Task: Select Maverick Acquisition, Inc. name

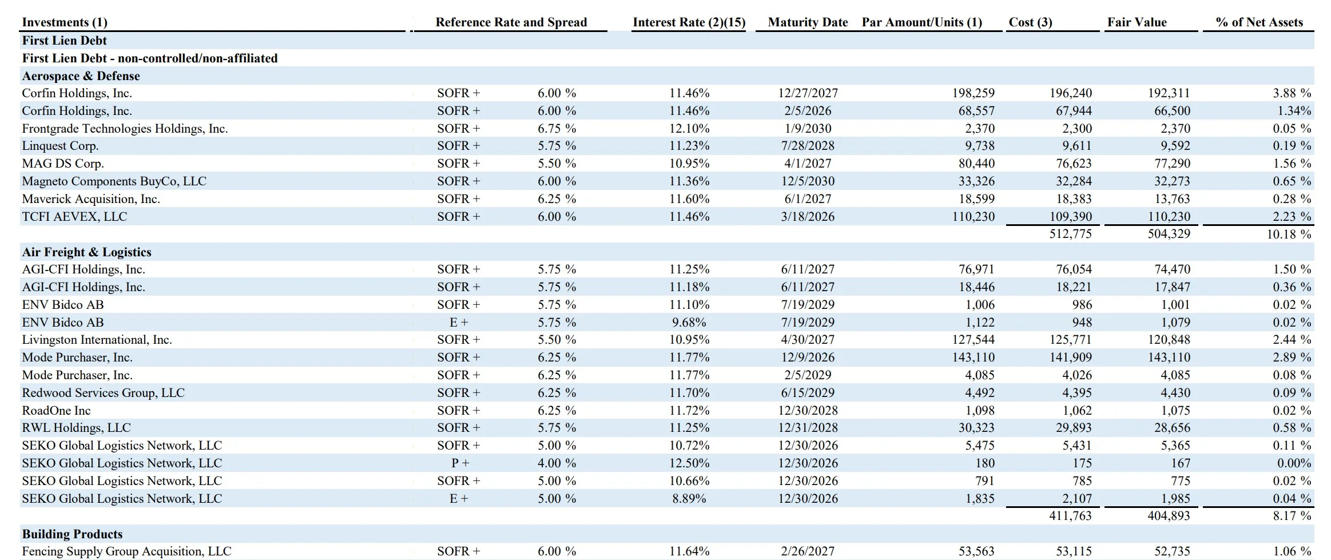Action: point(91,199)
